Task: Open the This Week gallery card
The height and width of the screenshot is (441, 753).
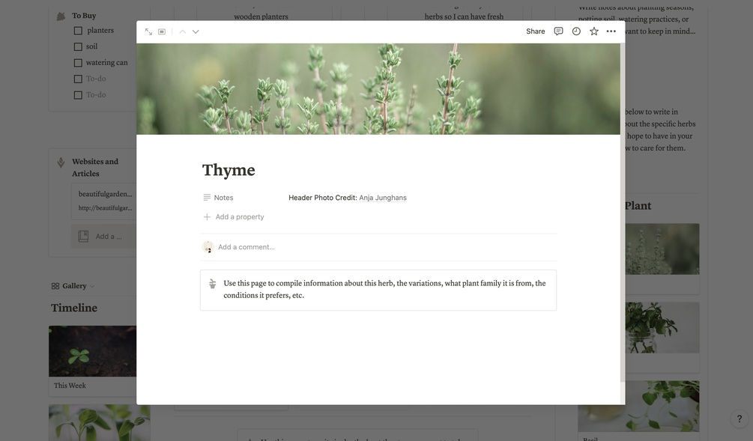Action: click(x=92, y=361)
